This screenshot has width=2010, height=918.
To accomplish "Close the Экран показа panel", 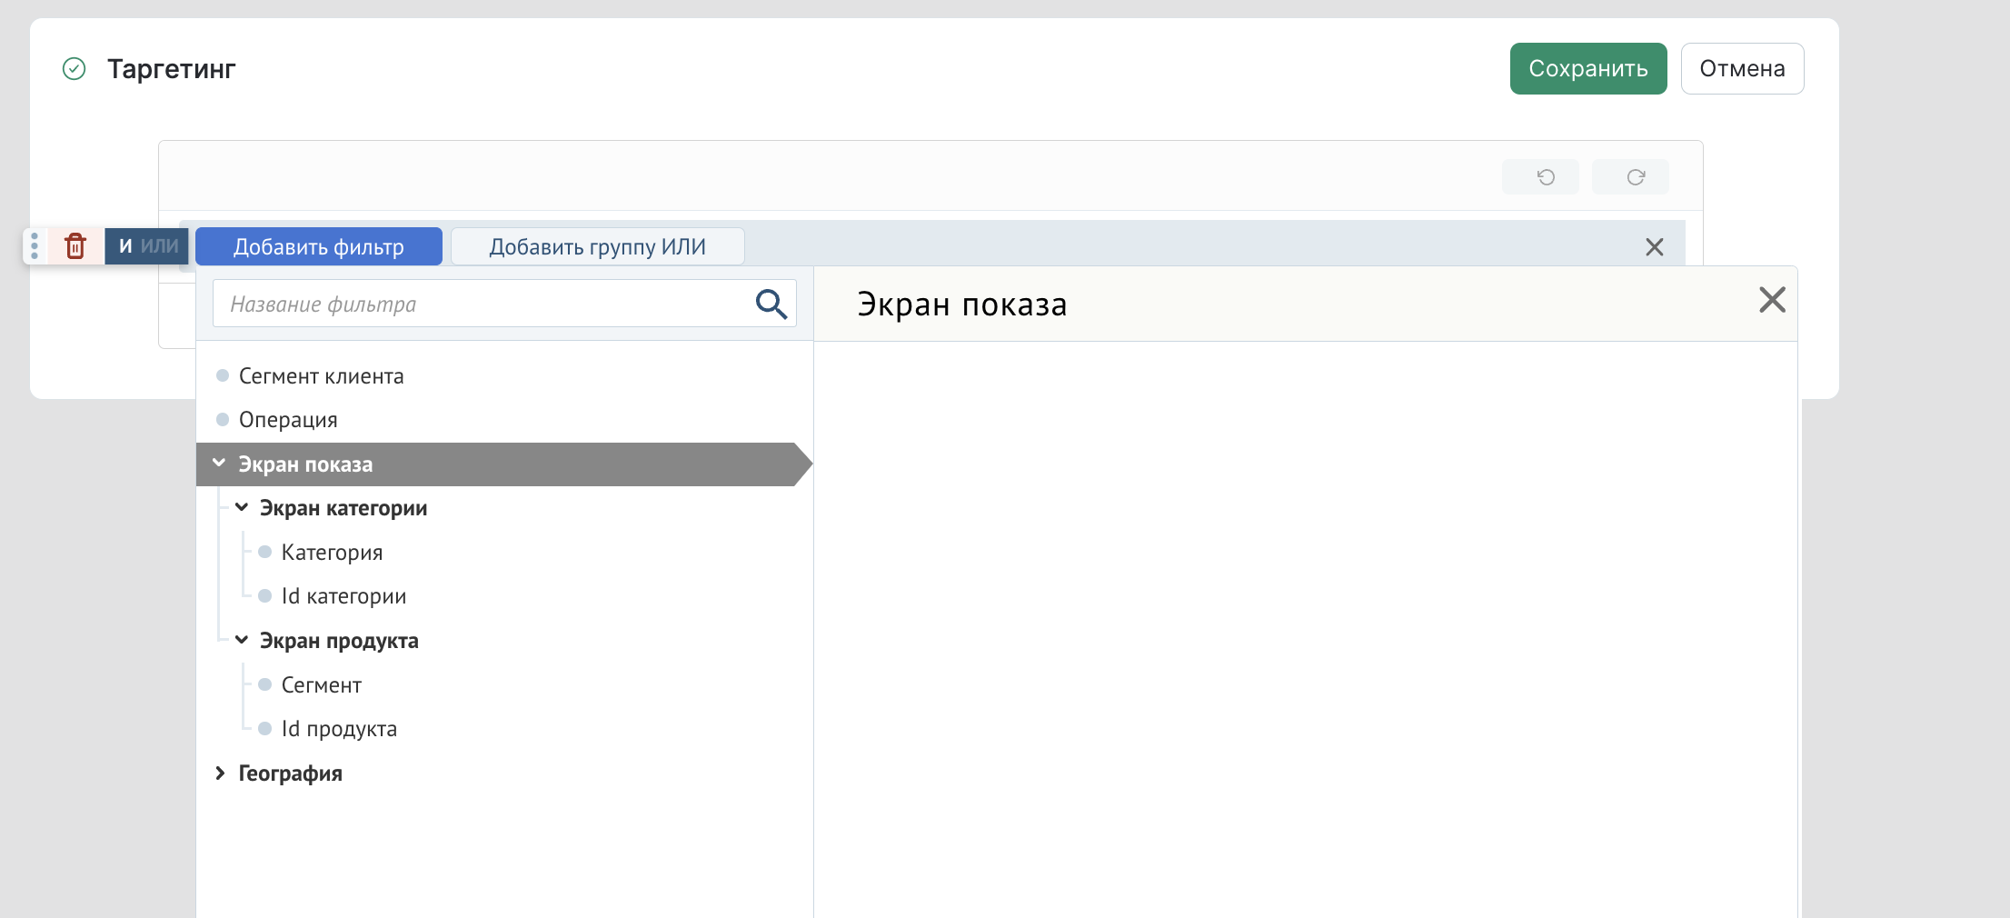I will coord(1772,300).
